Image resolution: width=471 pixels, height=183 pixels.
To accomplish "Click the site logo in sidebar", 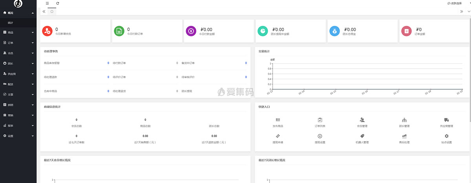I will click(18, 4).
